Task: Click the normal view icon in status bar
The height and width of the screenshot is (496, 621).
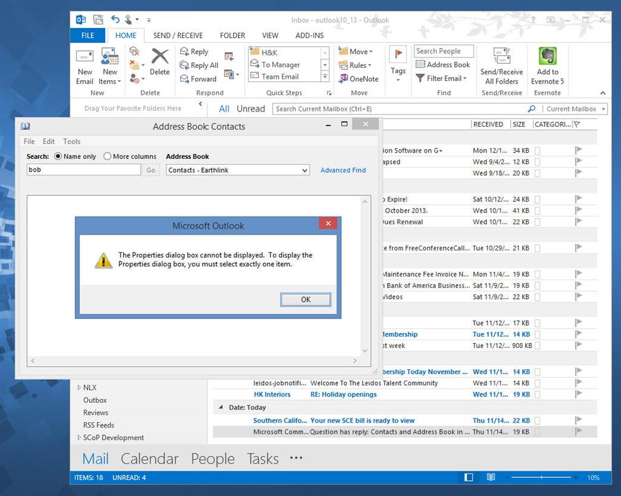Action: [x=469, y=477]
